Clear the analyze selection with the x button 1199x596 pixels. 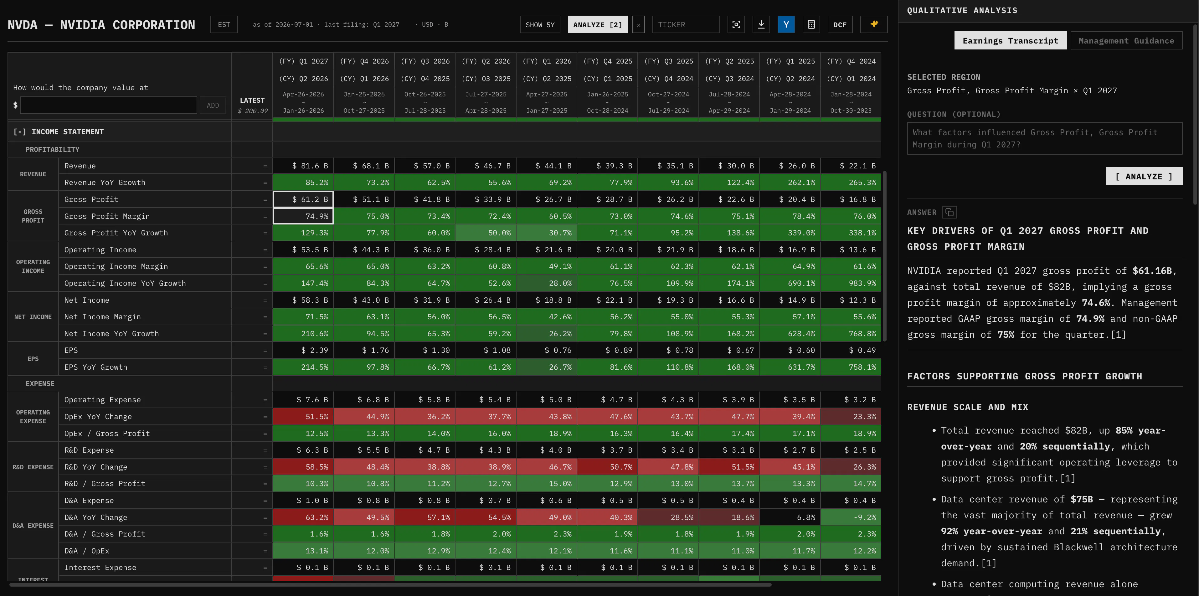(638, 25)
